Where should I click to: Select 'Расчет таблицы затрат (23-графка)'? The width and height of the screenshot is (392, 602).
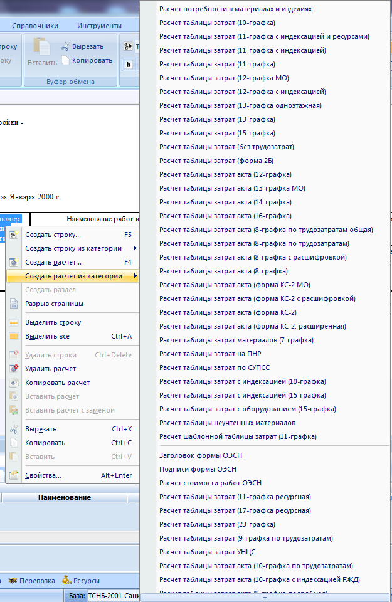[217, 525]
